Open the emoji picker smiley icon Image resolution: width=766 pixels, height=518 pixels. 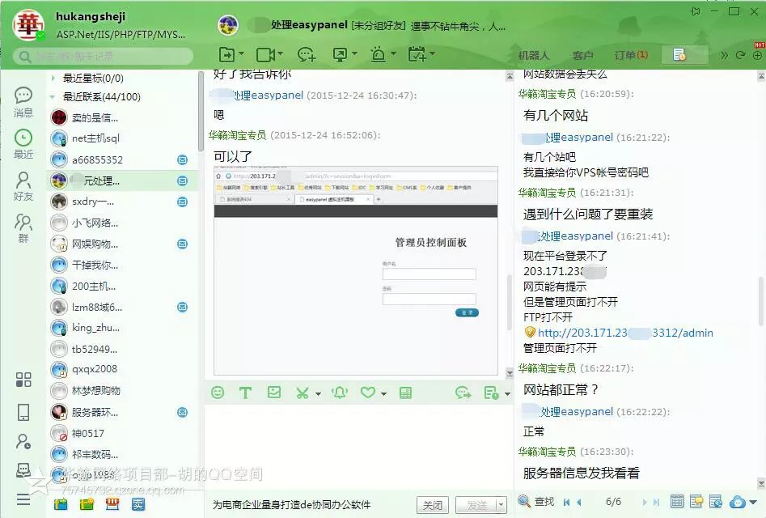click(x=218, y=393)
